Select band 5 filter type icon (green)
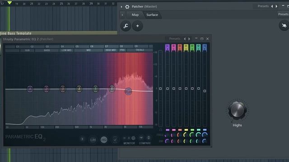This screenshot has height=162, width=289. [192, 48]
